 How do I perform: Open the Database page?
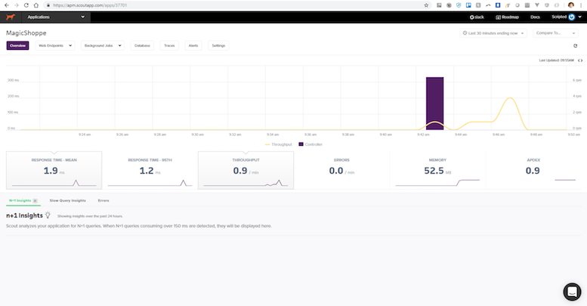[x=142, y=45]
